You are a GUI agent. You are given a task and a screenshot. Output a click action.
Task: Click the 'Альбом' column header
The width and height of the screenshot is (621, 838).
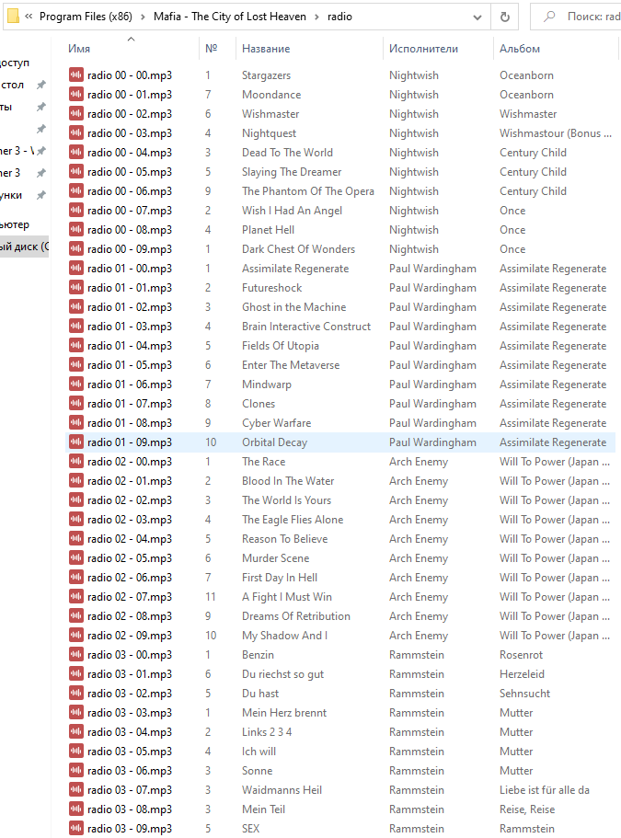click(520, 49)
